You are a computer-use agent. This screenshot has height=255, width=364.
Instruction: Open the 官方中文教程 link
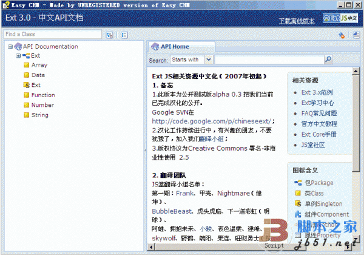(x=319, y=124)
